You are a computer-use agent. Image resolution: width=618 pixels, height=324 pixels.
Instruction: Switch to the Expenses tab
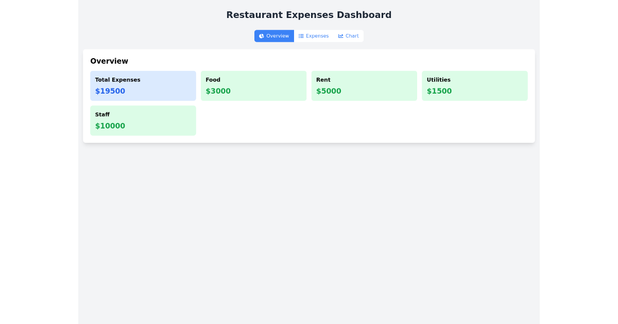click(x=314, y=36)
